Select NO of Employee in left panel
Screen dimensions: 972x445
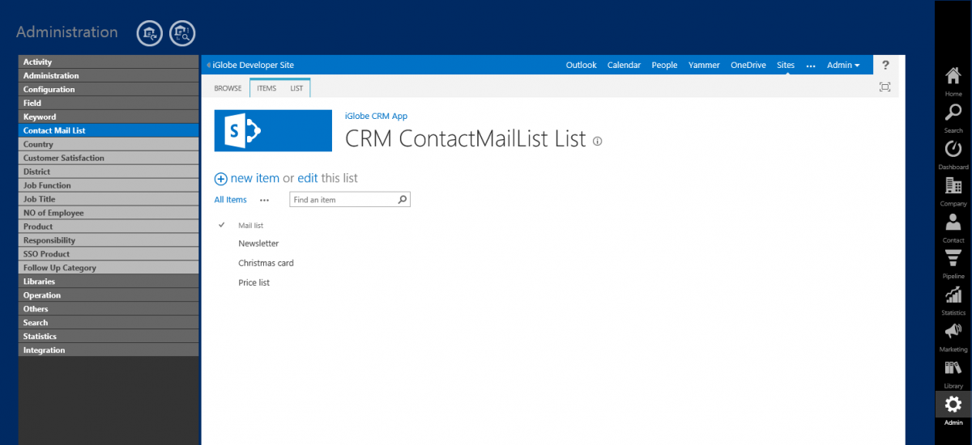click(x=109, y=213)
